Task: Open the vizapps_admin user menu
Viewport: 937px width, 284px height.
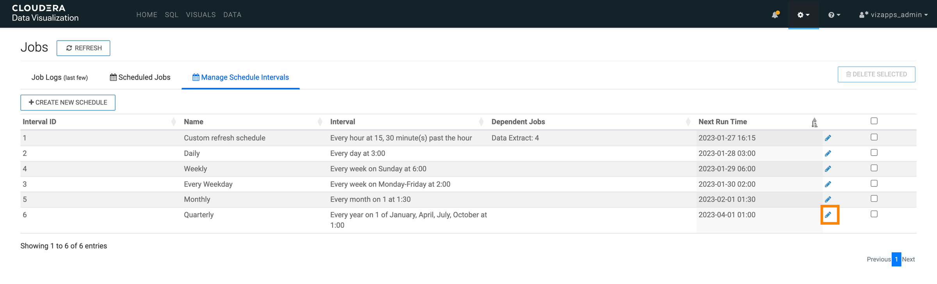Action: click(x=893, y=15)
